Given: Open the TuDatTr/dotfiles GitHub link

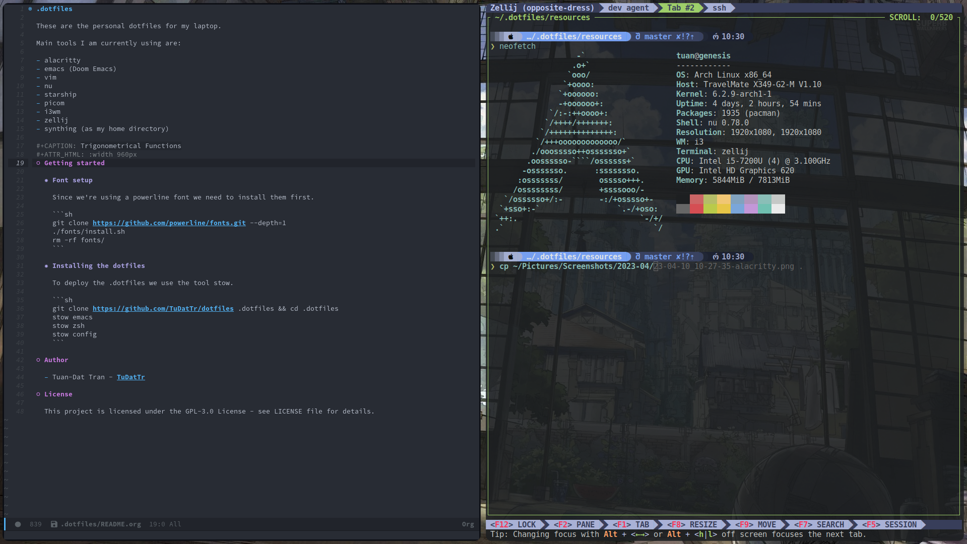Looking at the screenshot, I should 163,309.
